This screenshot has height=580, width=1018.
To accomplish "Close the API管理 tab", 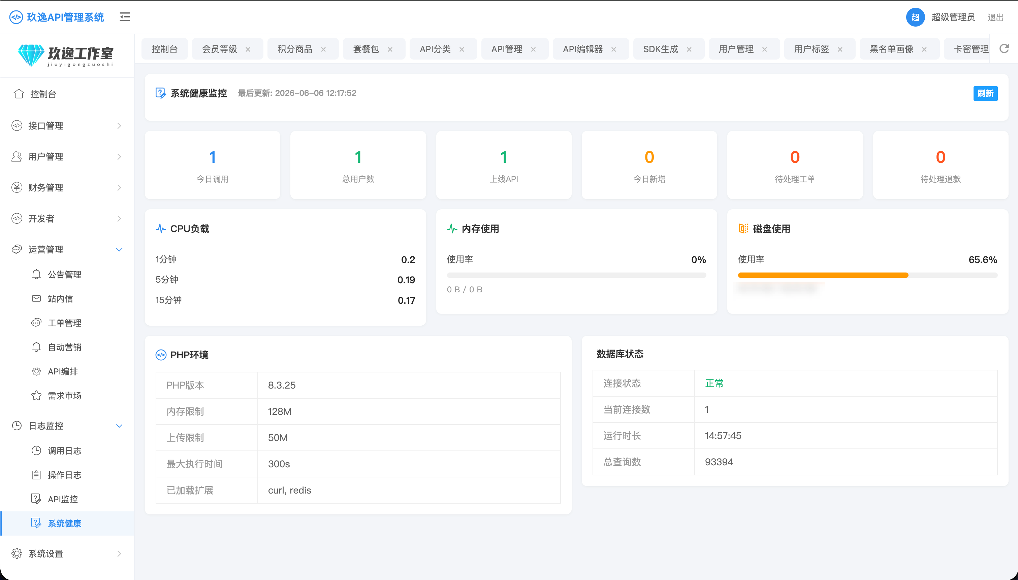I will coord(533,49).
